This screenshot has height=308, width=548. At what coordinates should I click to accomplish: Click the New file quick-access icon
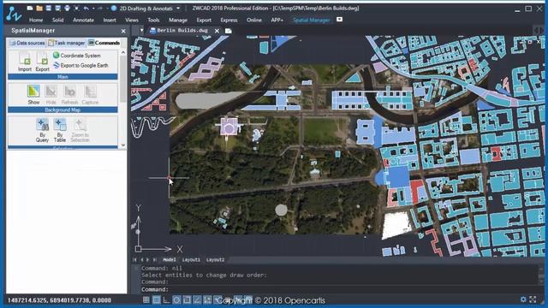coord(30,8)
